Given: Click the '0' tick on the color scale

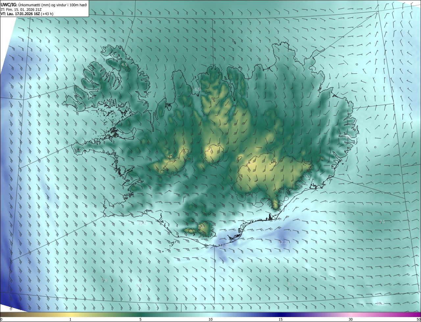Looking at the screenshot, I should pos(1,319).
